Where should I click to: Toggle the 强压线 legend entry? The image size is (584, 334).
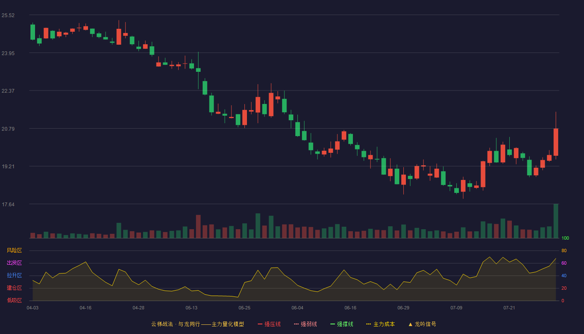[269, 324]
